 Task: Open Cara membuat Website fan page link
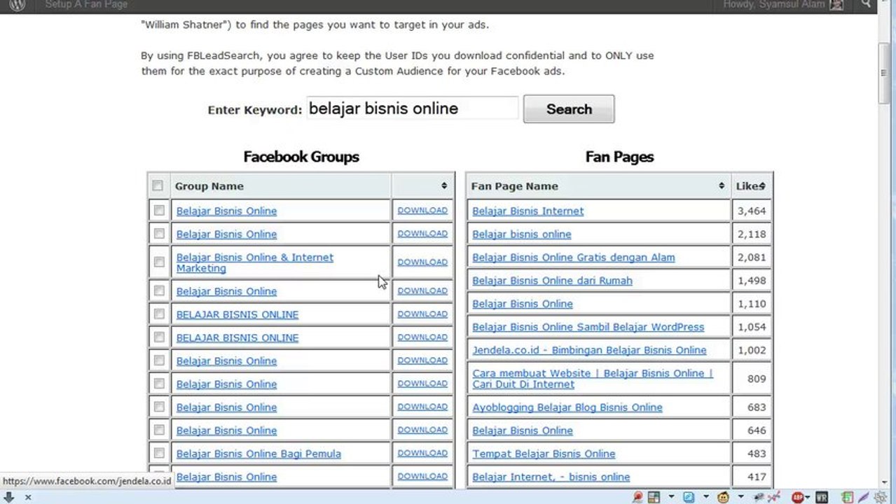point(593,379)
